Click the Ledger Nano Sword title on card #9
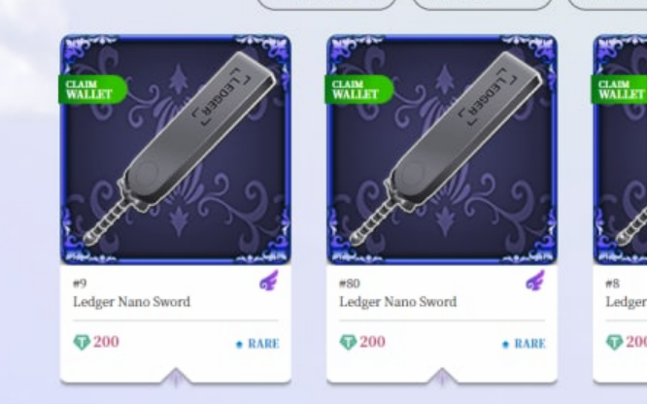The image size is (648, 404). pyautogui.click(x=132, y=302)
